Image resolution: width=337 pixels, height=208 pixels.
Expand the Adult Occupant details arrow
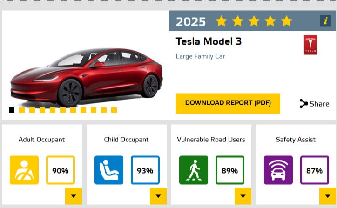73,196
